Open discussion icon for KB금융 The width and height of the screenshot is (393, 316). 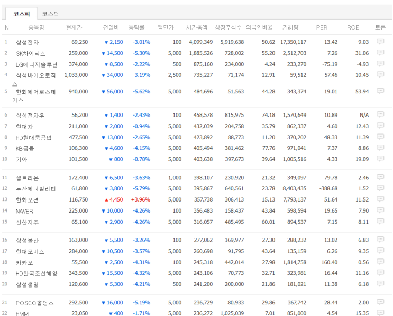pos(380,148)
